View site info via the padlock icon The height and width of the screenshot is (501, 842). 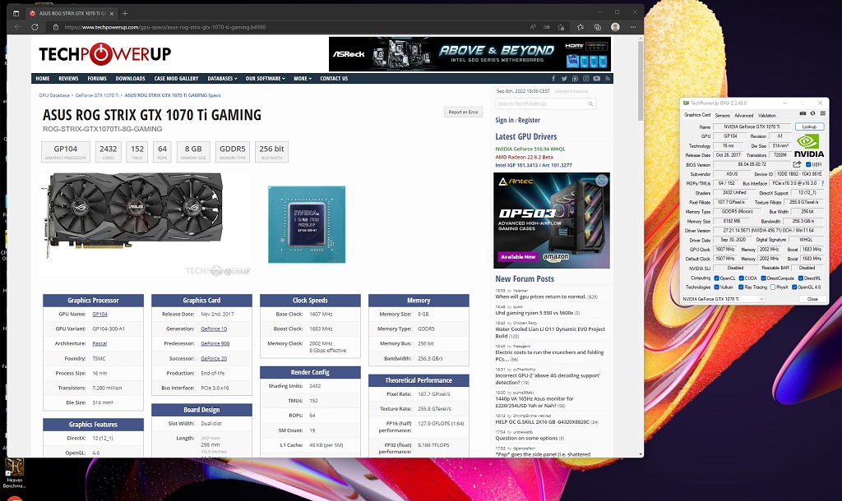tap(55, 27)
